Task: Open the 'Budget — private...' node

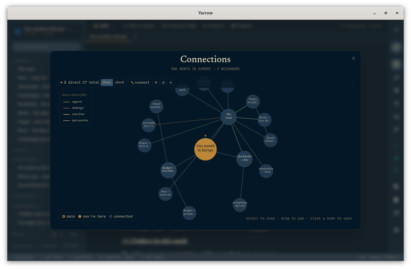Action: (x=189, y=213)
